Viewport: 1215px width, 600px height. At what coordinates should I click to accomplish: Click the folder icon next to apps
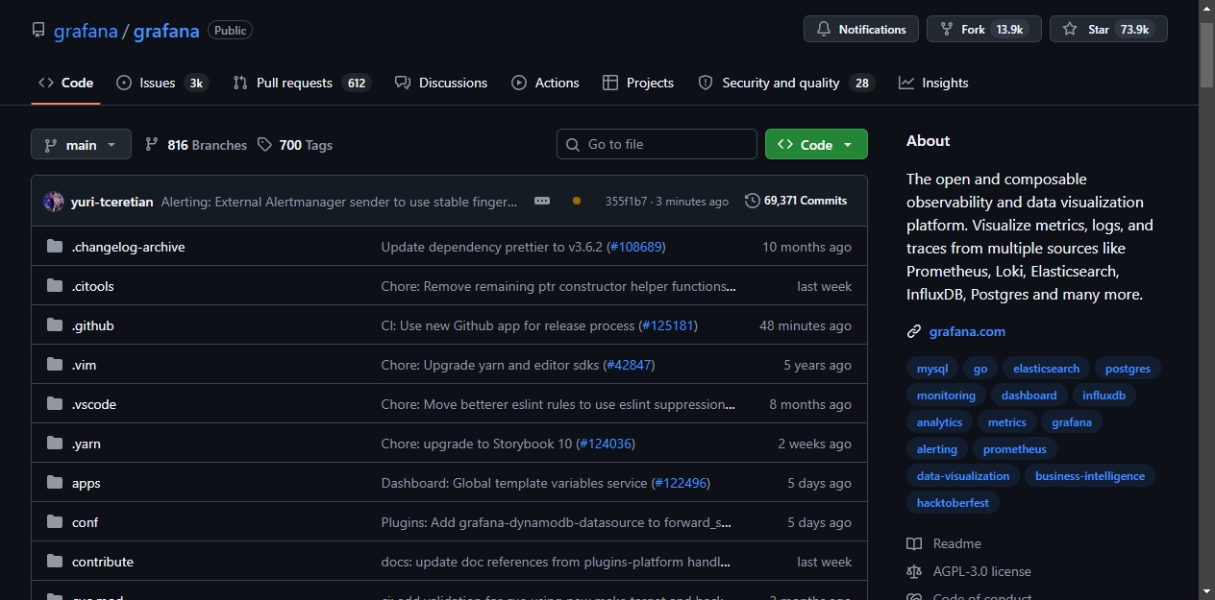pos(55,483)
